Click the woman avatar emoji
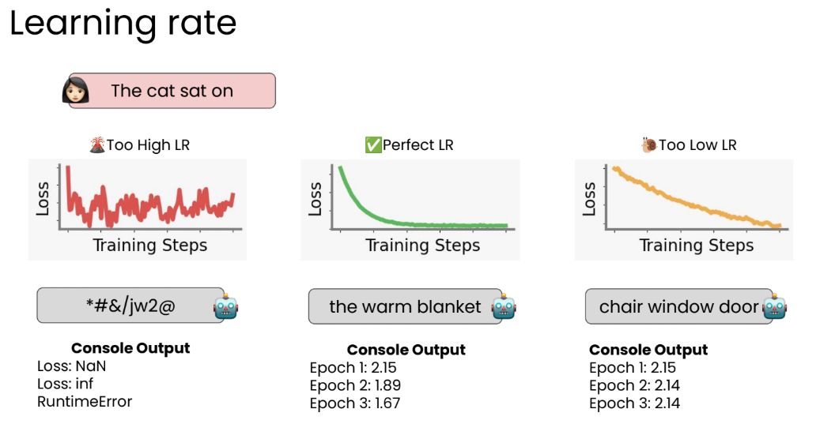Image resolution: width=835 pixels, height=424 pixels. click(76, 91)
